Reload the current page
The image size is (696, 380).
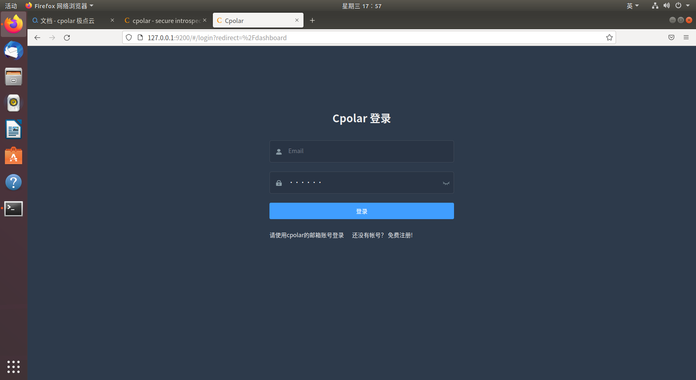pos(67,38)
